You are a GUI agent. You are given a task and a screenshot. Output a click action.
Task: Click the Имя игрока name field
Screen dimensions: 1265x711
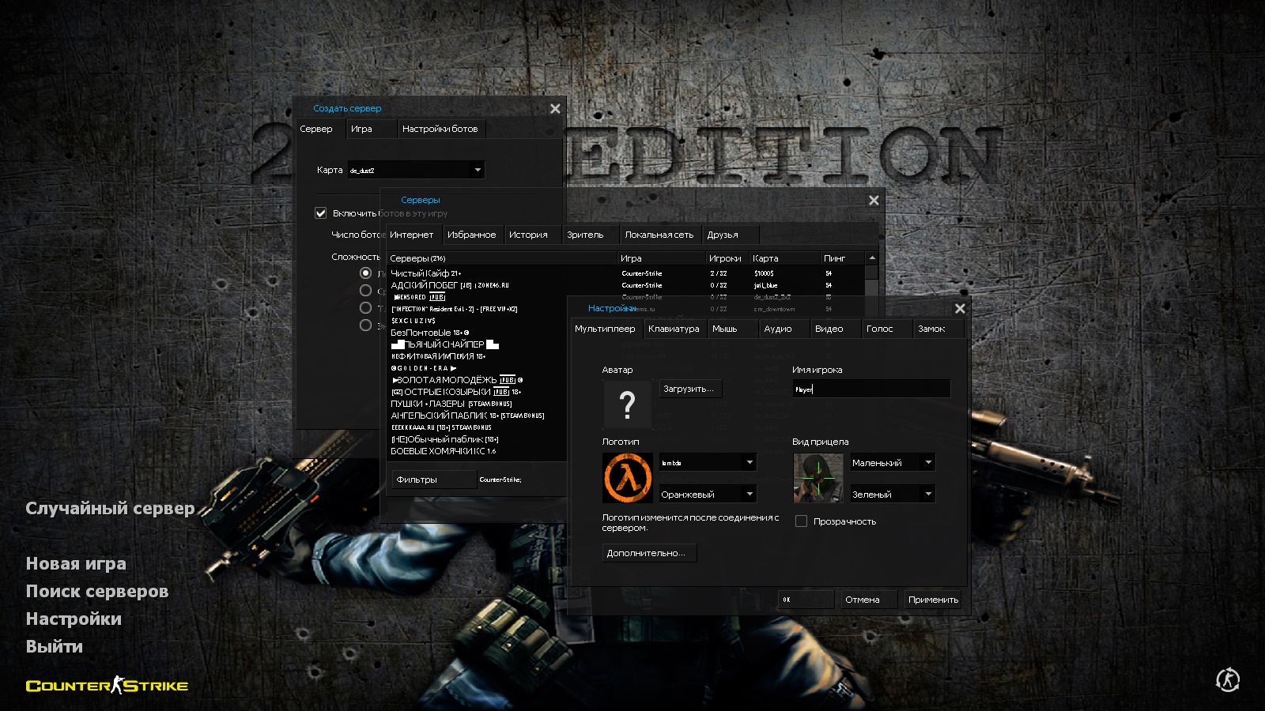tap(871, 389)
